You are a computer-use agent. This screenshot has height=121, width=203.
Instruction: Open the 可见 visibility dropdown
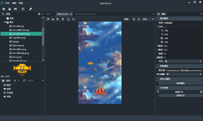(x=183, y=61)
